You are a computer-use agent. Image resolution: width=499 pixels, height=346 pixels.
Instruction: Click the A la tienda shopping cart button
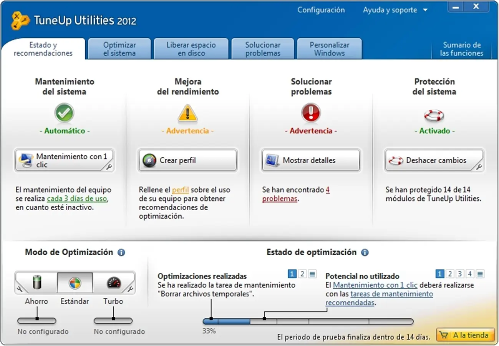(465, 334)
